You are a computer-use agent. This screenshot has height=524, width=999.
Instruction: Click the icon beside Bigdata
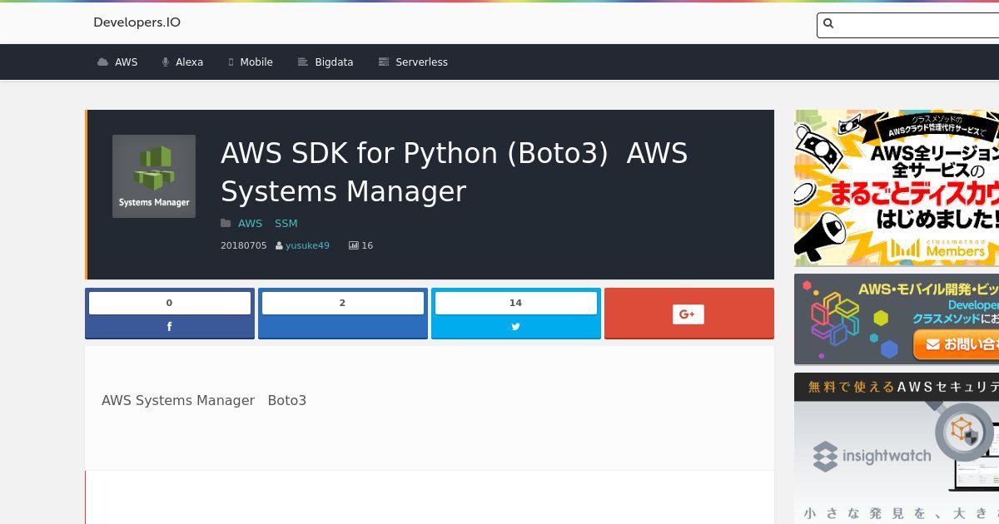[303, 62]
